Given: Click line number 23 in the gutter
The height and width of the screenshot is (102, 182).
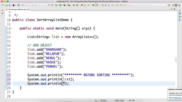Looking at the screenshot, I should pyautogui.click(x=9, y=75).
